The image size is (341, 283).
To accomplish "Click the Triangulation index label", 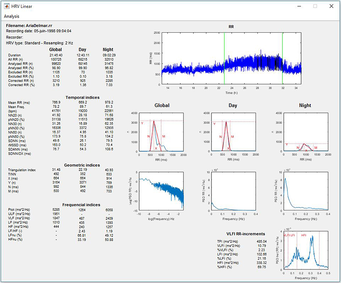I will pos(22,170).
